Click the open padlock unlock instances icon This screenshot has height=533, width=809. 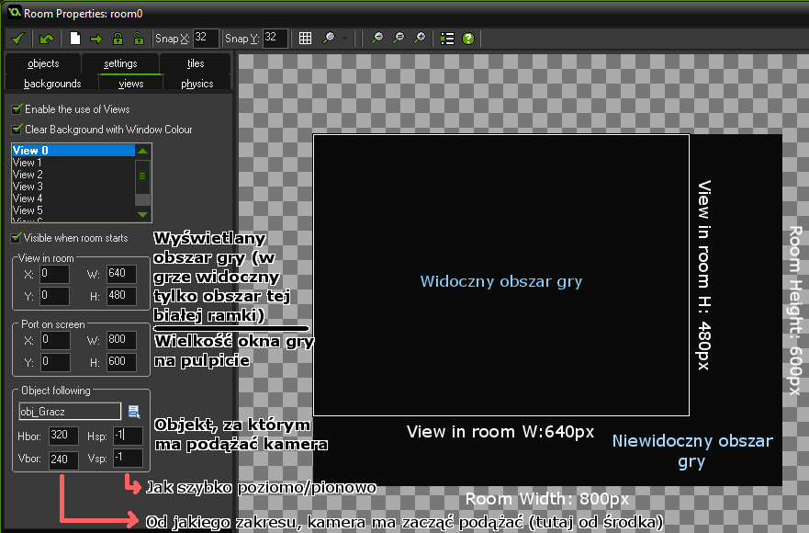tap(138, 39)
